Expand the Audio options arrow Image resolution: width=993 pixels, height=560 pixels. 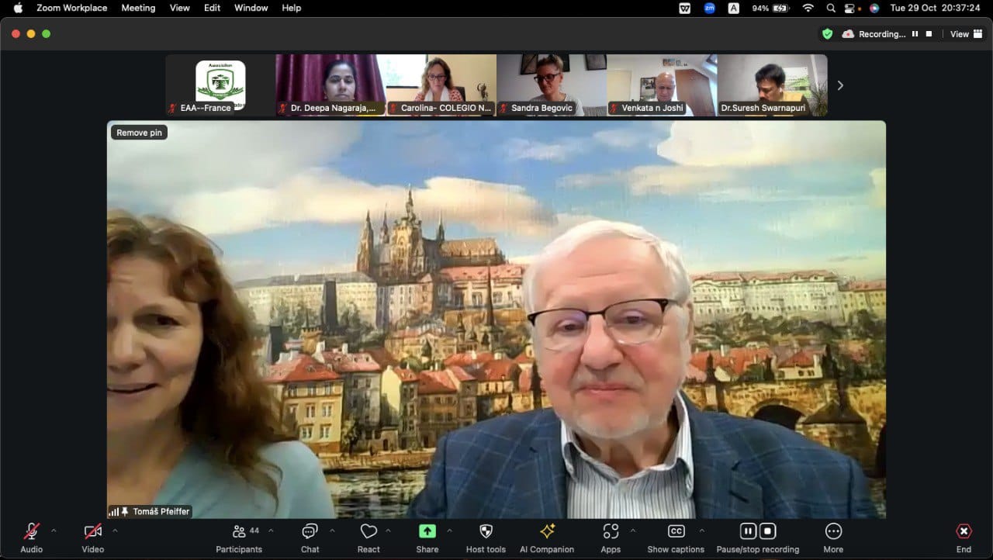(54, 531)
